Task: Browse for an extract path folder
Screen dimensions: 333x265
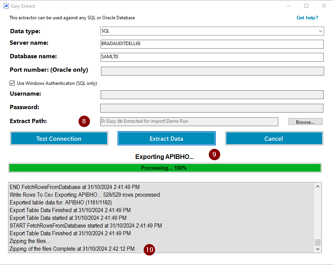Action: pos(305,122)
